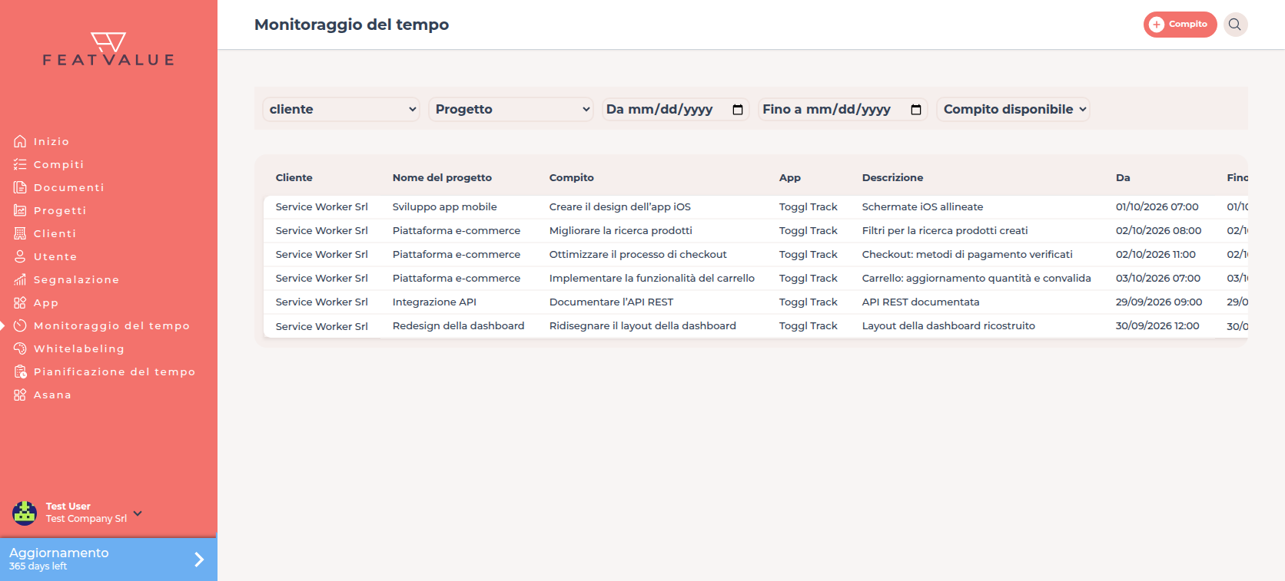Viewport: 1285px width, 581px height.
Task: Click the Segnalazione bar chart icon
Action: (x=20, y=279)
